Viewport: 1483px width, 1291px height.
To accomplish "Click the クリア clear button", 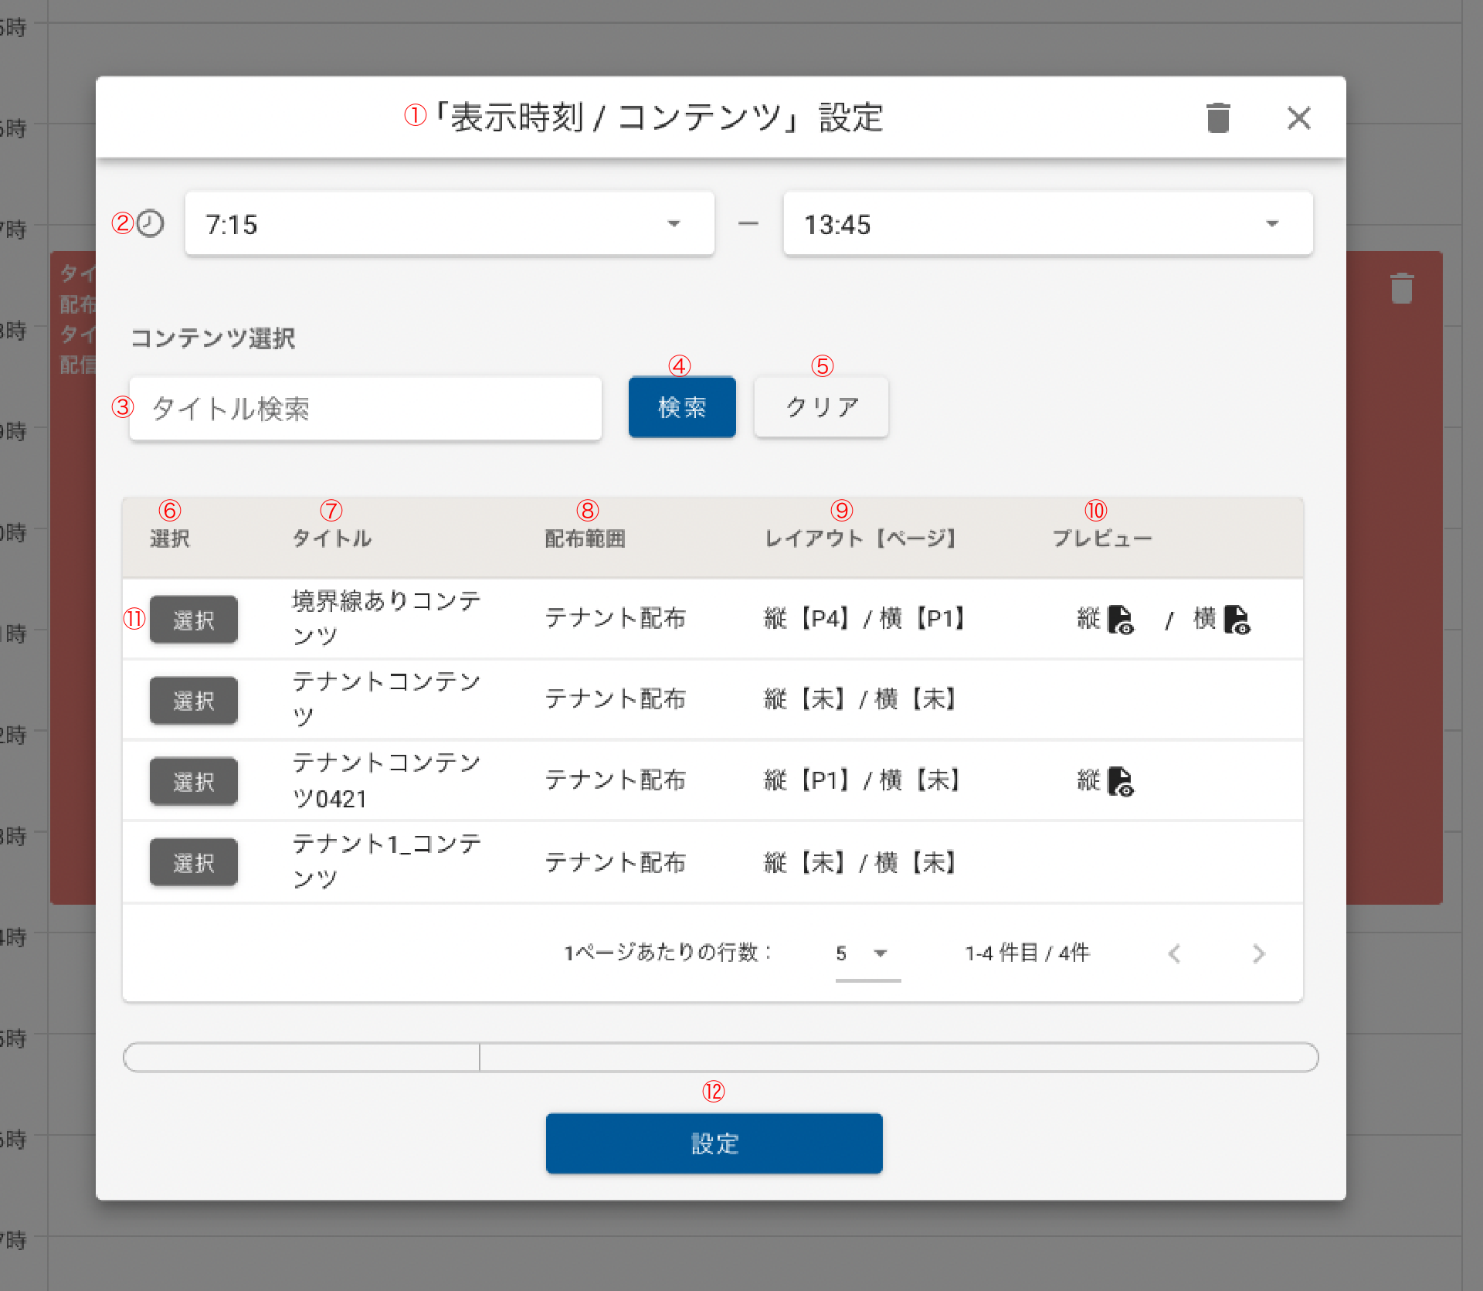I will pos(821,407).
